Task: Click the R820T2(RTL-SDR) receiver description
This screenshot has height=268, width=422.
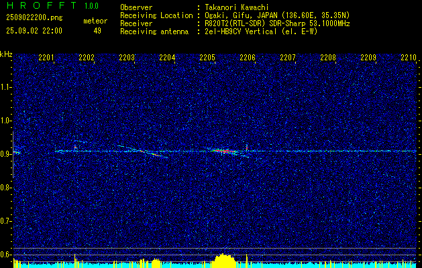Action: point(277,23)
